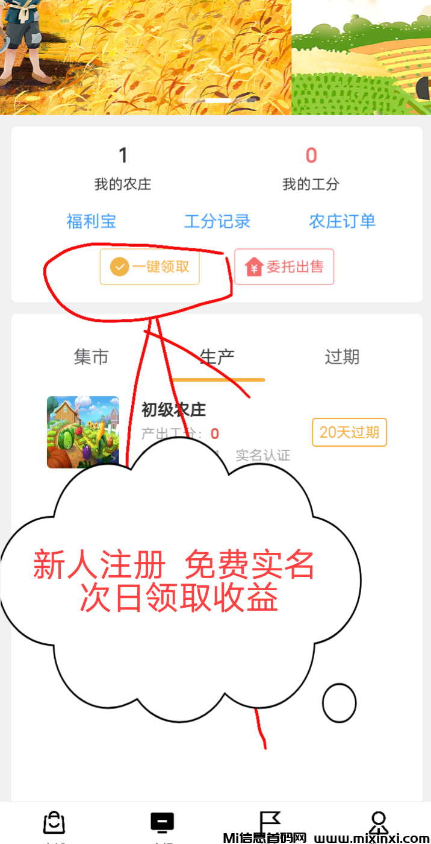The height and width of the screenshot is (844, 431).
Task: Tap the 一键领取 one-click claim button
Action: point(149,266)
